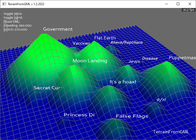Click the TerrainFromGML app icon in title bar
The image size is (196, 140).
pos(4,4)
